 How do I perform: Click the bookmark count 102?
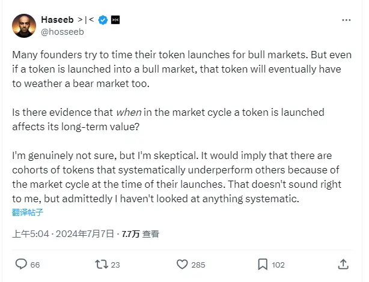pos(278,265)
